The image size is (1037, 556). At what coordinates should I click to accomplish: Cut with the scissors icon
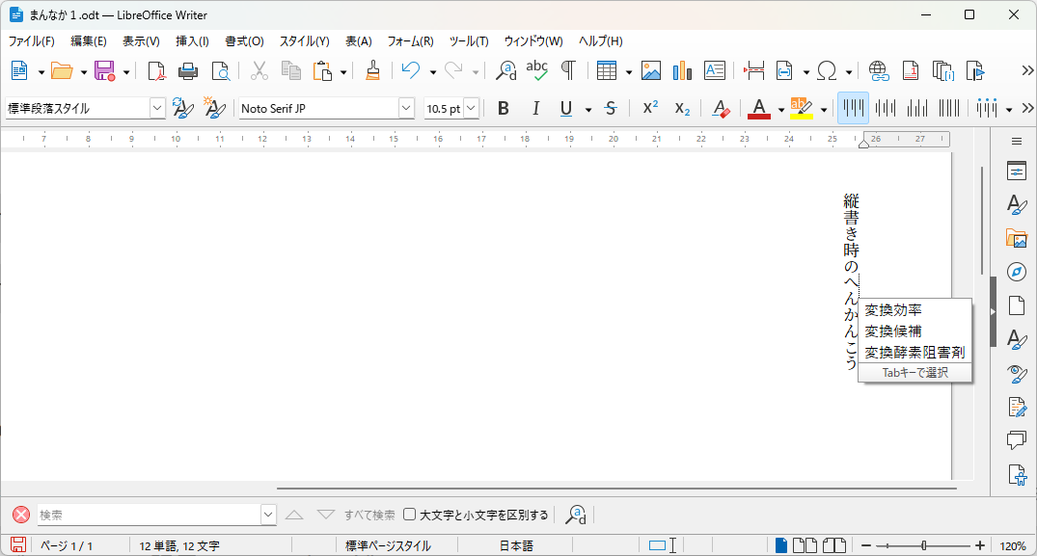point(259,70)
